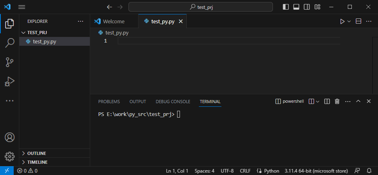Switch to the PROBLEMS panel tab
378x175 pixels.
[x=109, y=102]
